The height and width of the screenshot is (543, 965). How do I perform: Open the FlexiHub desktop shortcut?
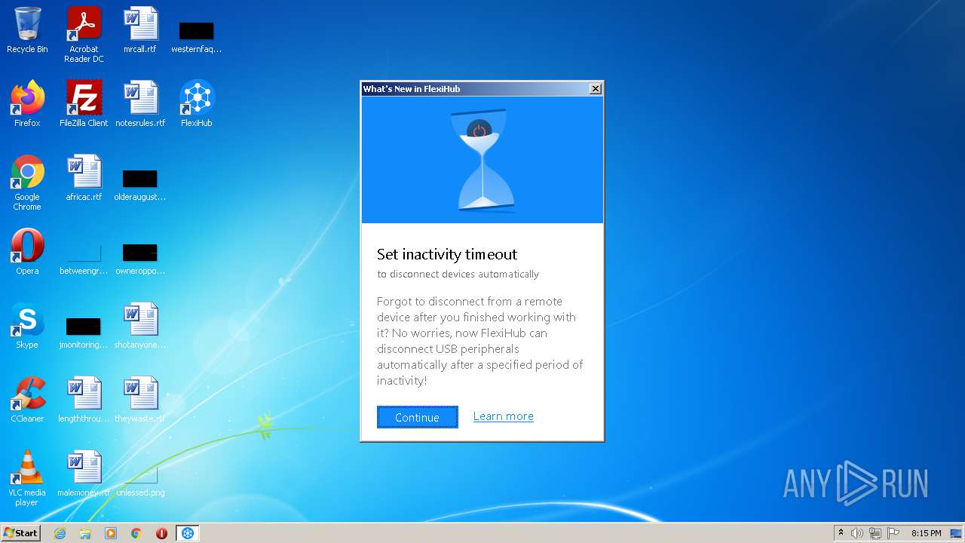(197, 104)
